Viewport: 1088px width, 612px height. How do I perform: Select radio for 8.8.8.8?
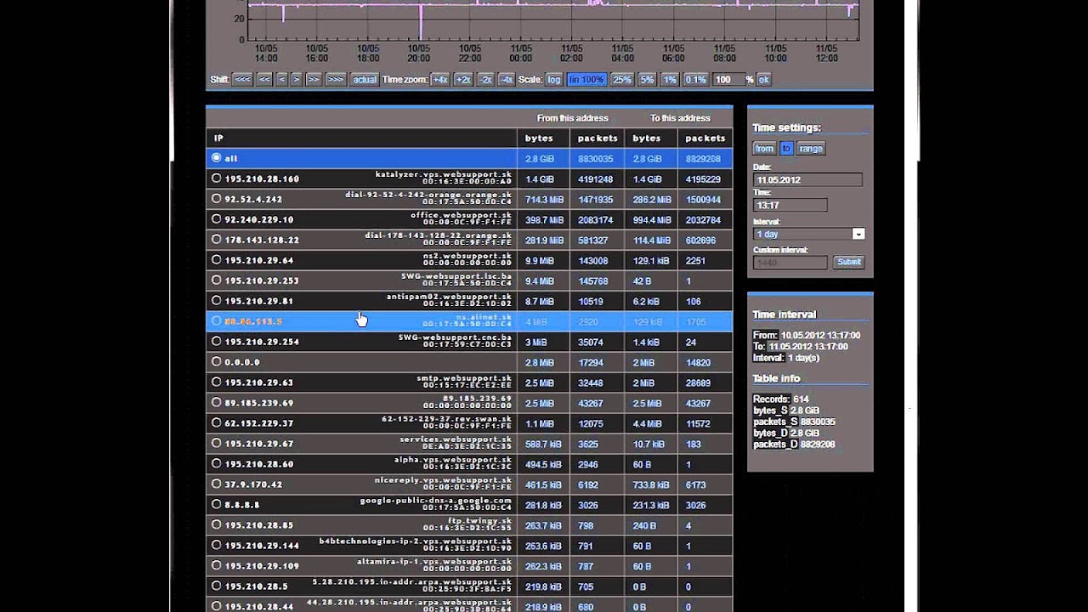tap(216, 505)
